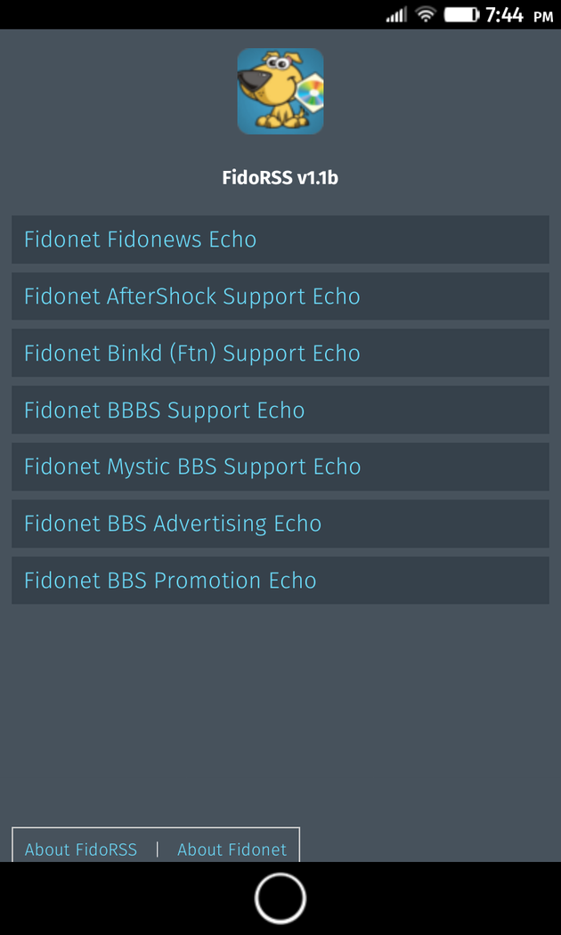The width and height of the screenshot is (561, 935).
Task: Open Fidonet BBS Advertising Echo
Action: point(172,524)
